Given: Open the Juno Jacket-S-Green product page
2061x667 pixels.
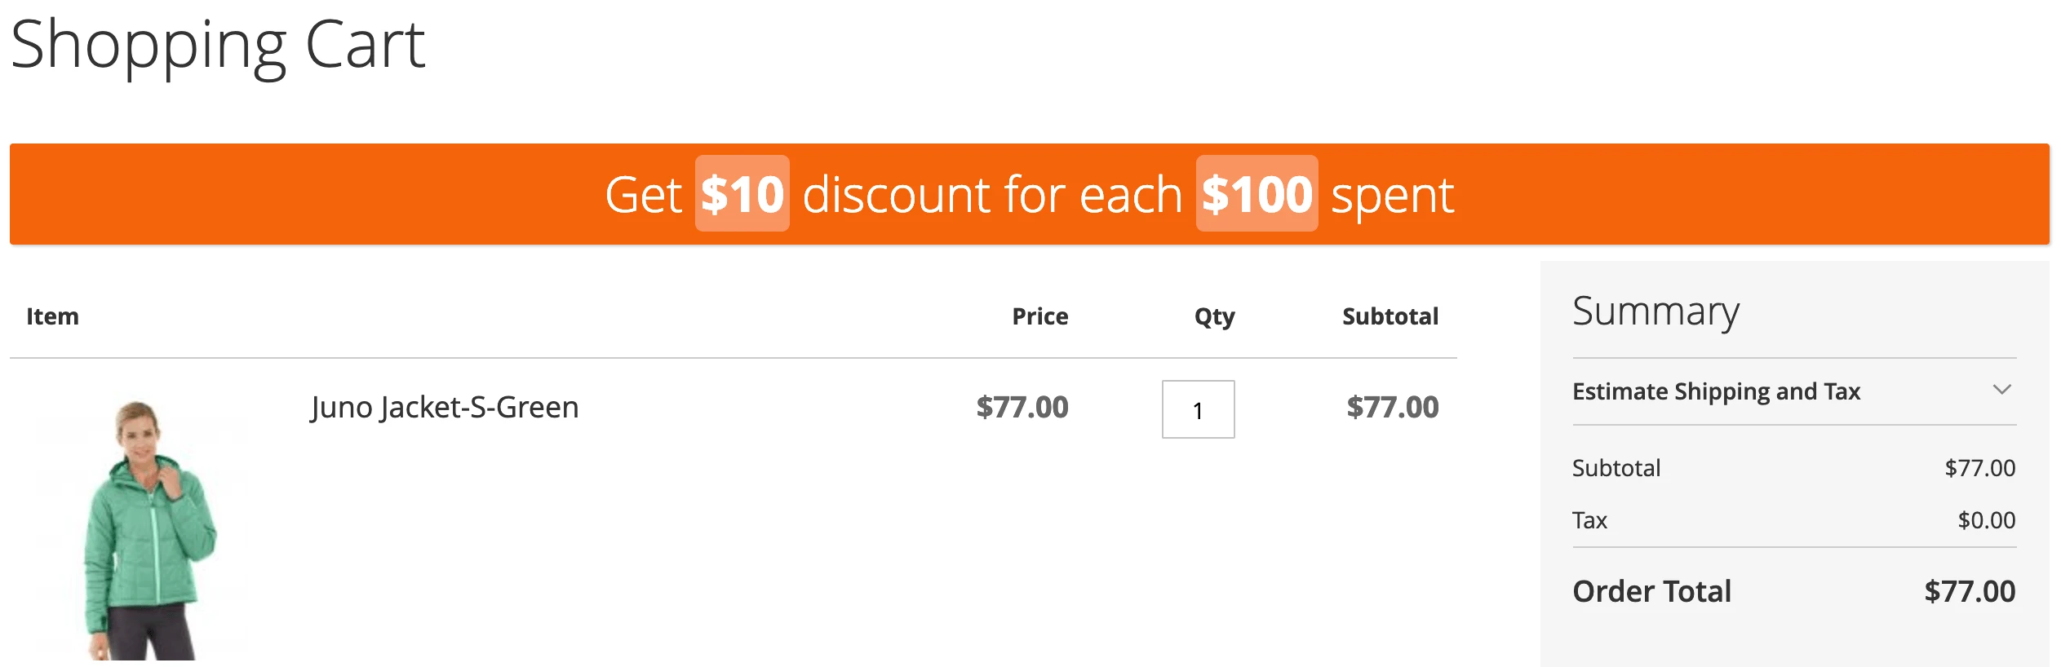Looking at the screenshot, I should point(445,407).
